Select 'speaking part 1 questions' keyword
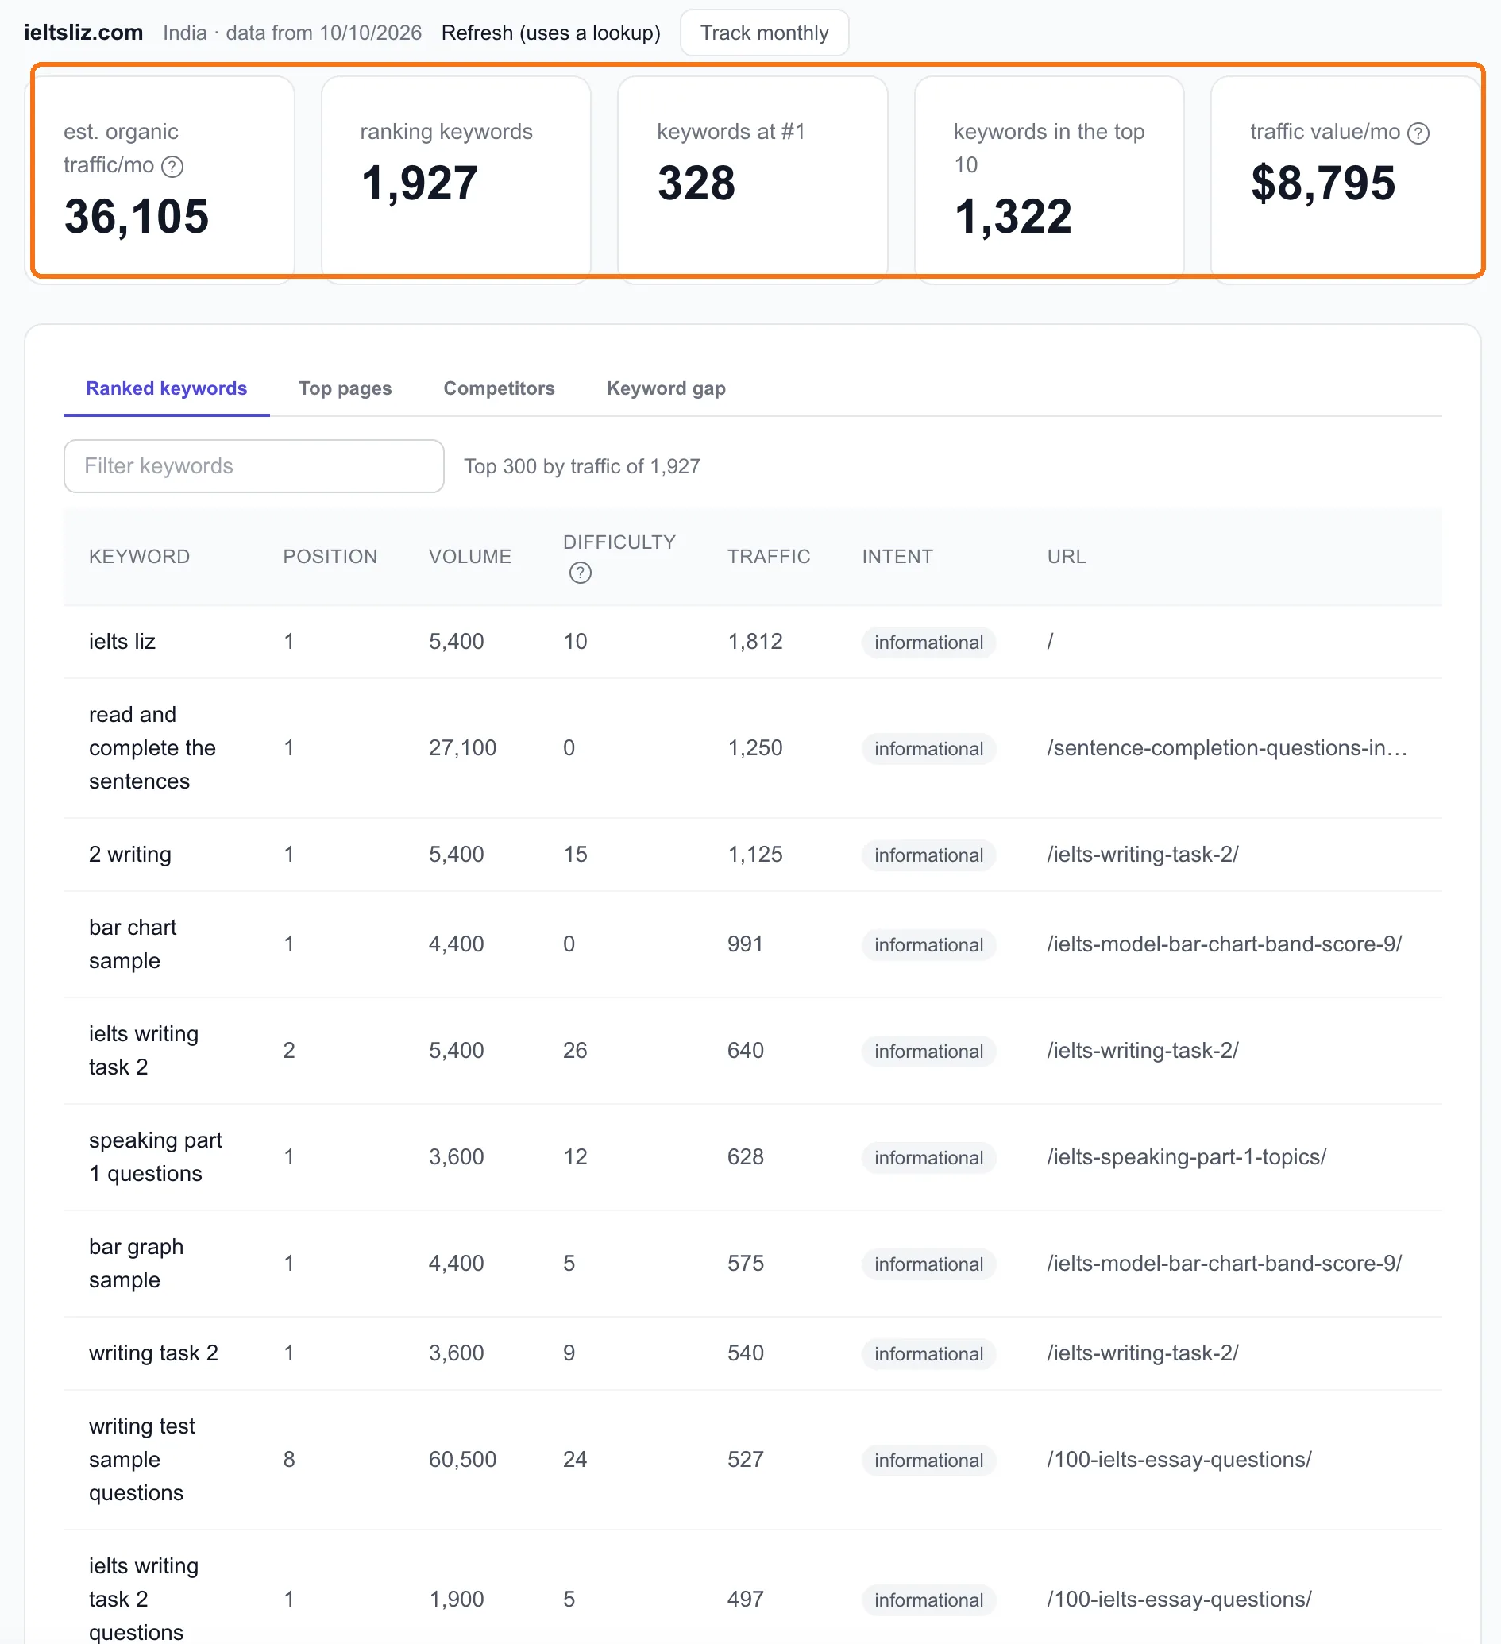Screen dimensions: 1501x1644 (155, 1156)
